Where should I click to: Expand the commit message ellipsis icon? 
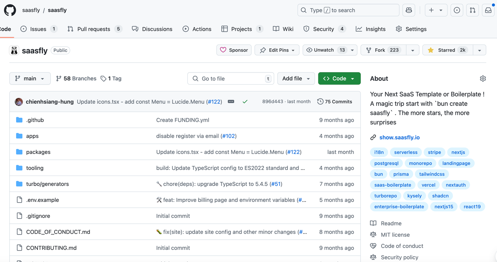click(231, 101)
